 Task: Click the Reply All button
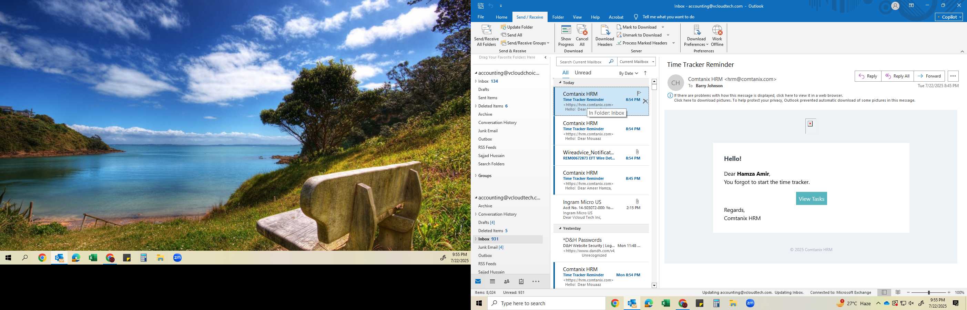coord(897,76)
